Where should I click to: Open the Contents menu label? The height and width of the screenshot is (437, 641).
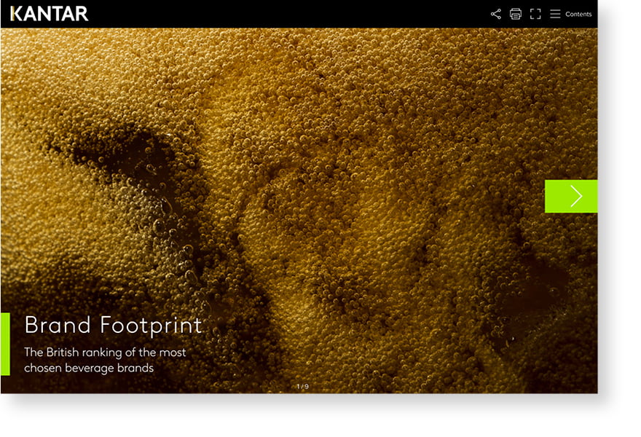[x=578, y=14]
